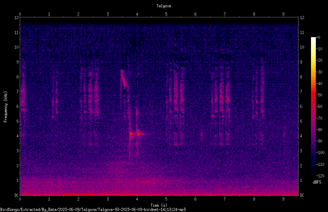Click the 11 label on right frequency axis
This screenshot has height=212, width=328.
(302, 32)
